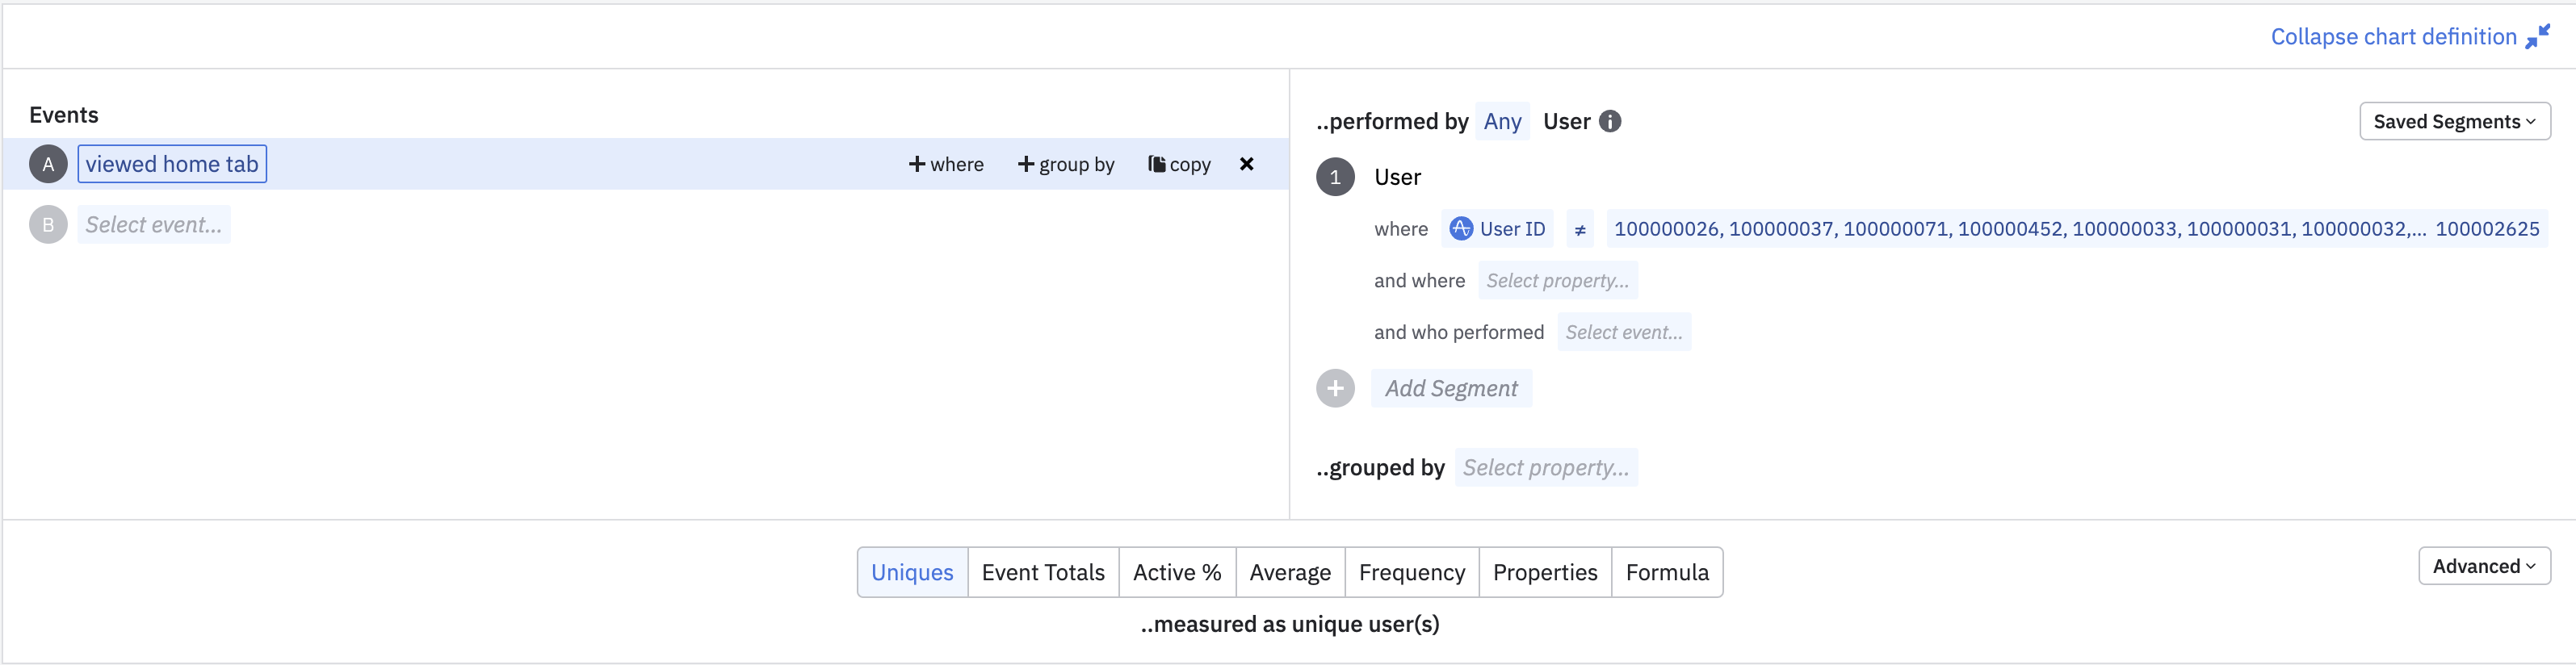The image size is (2576, 665).
Task: Click the grouped by Select property field
Action: tap(1545, 467)
